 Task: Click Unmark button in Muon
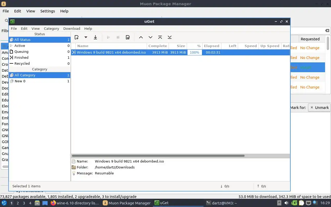pyautogui.click(x=319, y=108)
